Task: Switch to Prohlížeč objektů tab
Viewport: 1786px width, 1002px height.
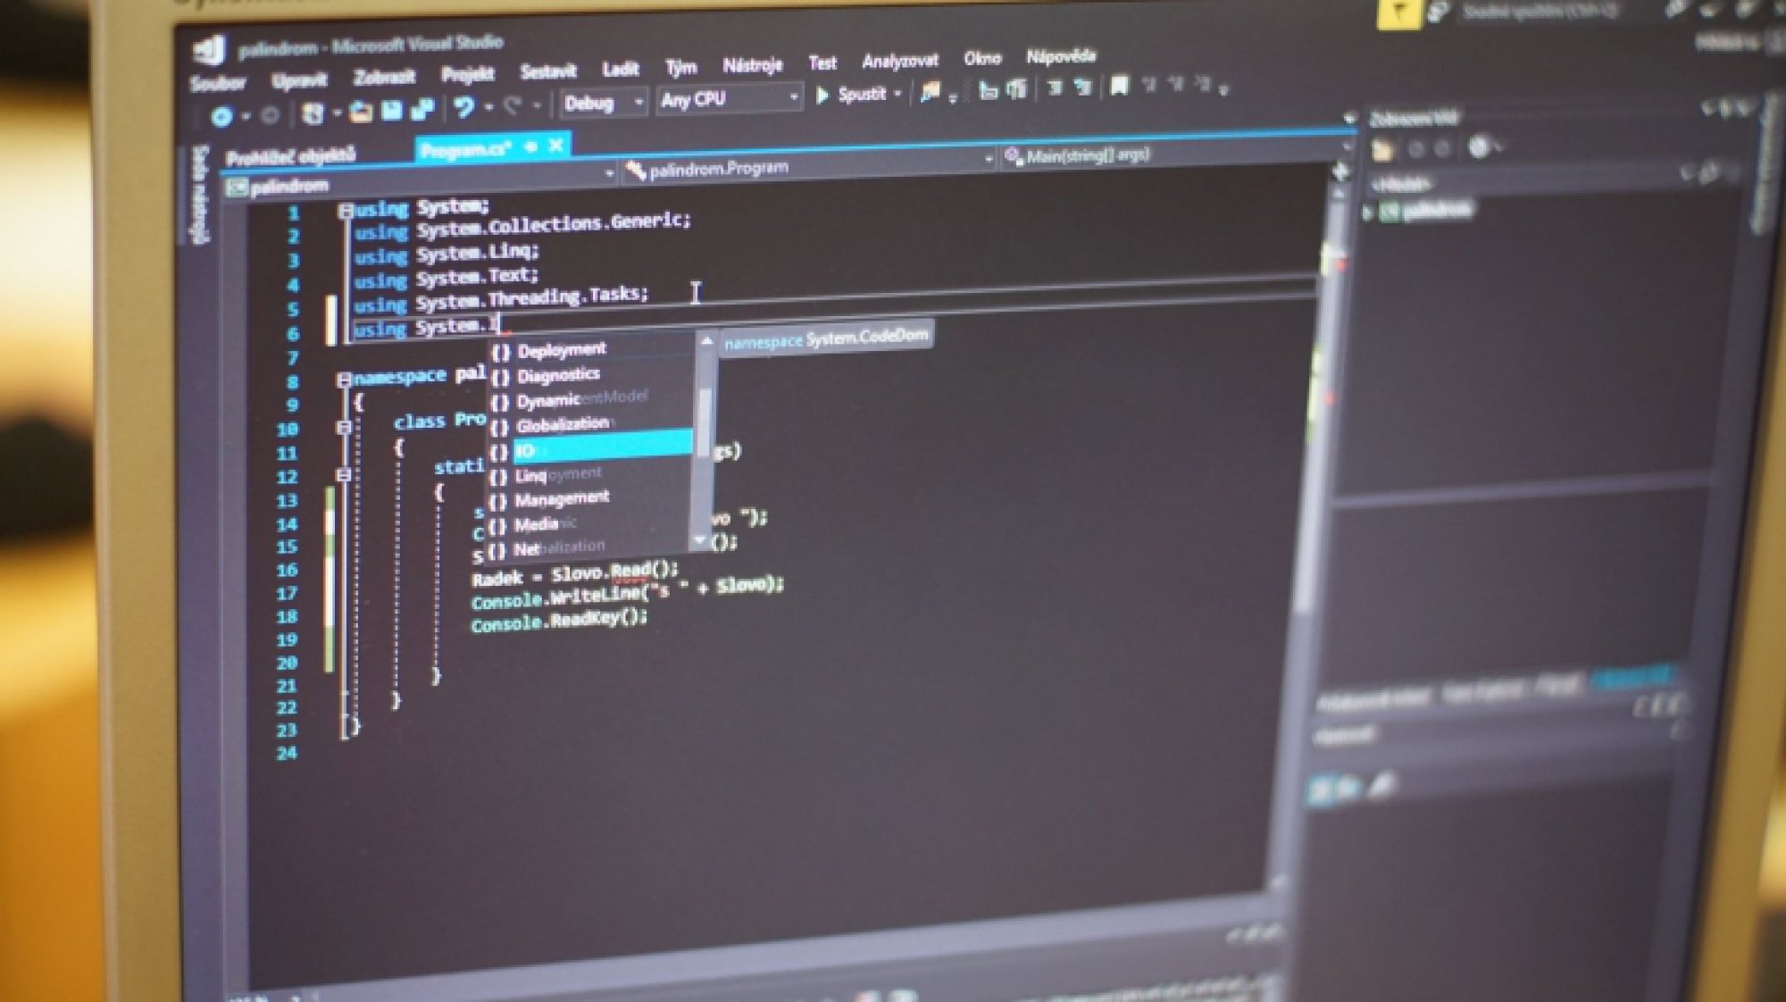Action: click(290, 157)
